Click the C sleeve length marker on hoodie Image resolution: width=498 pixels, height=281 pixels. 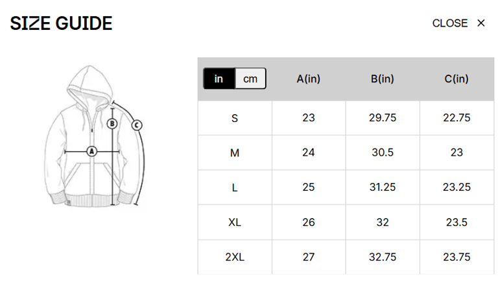(137, 125)
